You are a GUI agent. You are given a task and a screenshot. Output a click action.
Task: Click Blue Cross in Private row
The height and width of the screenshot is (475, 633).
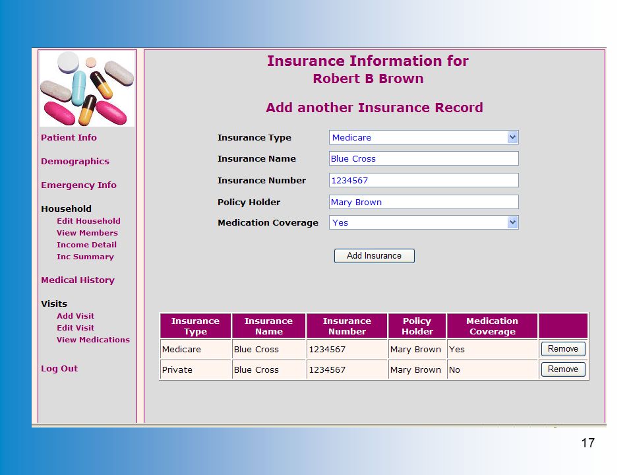pos(269,369)
